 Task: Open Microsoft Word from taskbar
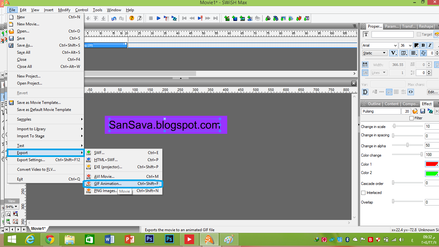click(110, 239)
